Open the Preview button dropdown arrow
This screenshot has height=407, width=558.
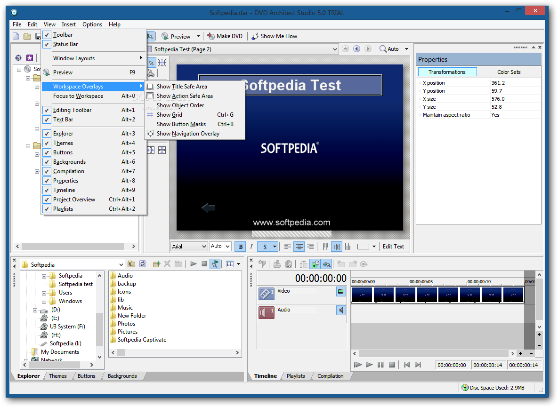[x=198, y=36]
